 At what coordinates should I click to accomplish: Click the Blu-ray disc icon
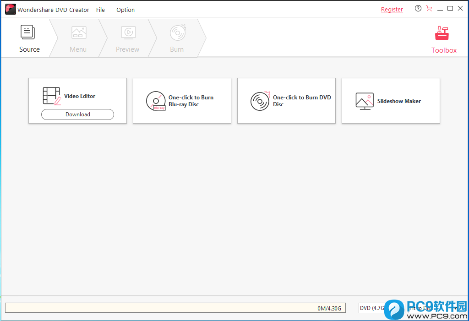[x=156, y=101]
